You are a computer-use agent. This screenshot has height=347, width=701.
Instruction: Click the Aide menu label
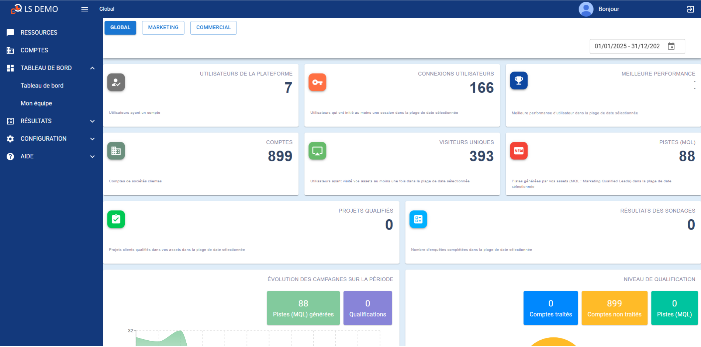[27, 157]
